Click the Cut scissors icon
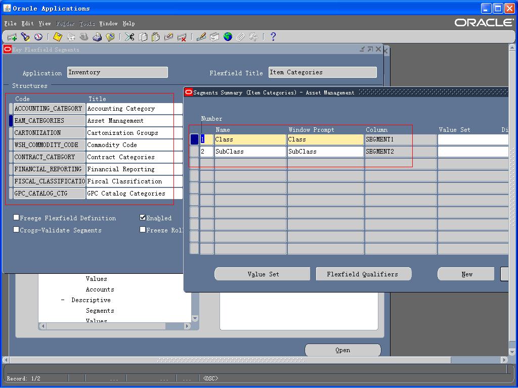 [129, 37]
